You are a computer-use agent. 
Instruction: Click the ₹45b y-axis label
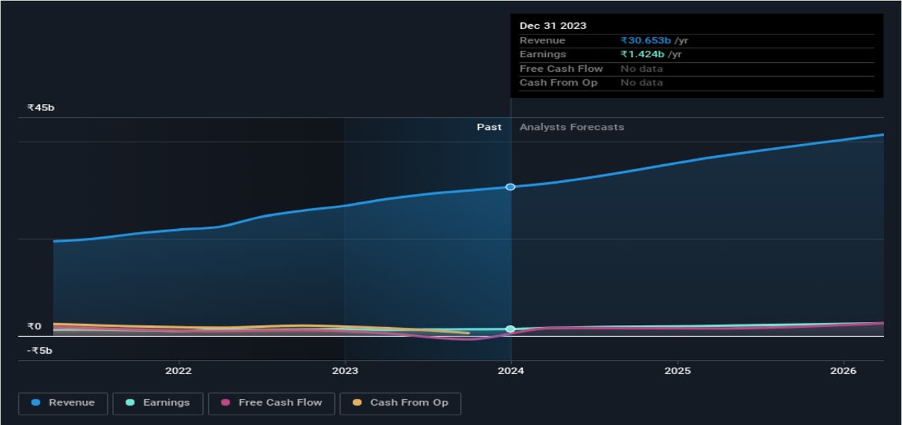coord(40,108)
